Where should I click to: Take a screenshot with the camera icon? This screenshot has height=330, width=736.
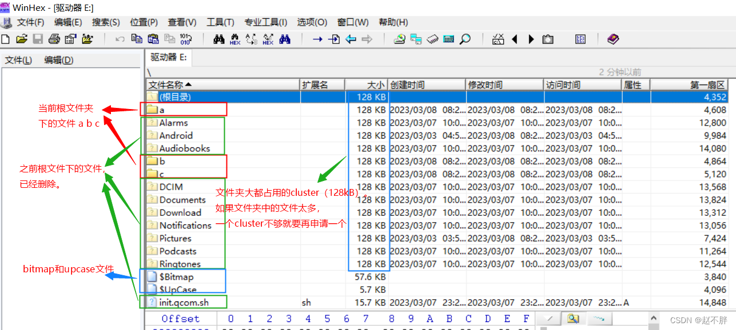click(547, 39)
